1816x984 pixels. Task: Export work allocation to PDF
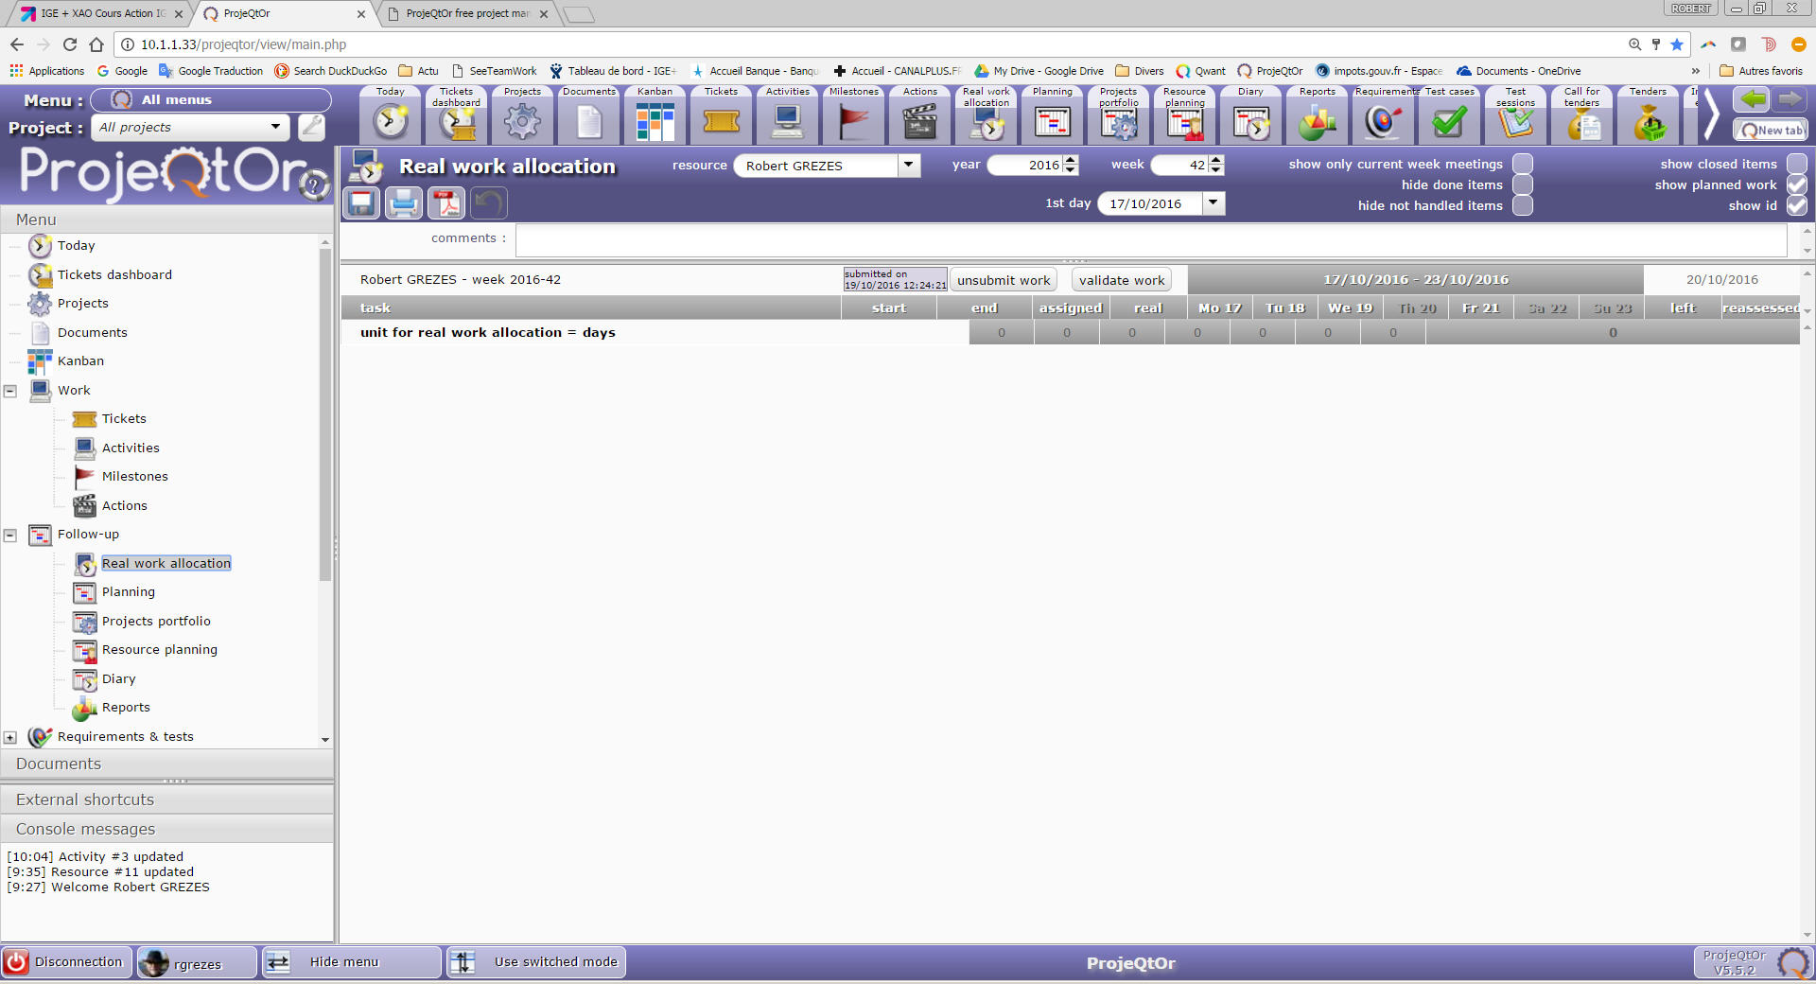[446, 202]
